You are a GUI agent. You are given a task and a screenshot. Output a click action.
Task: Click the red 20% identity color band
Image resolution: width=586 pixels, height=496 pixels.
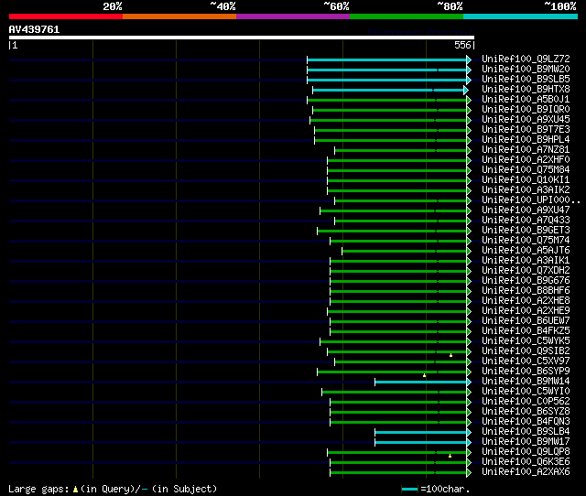[x=66, y=16]
